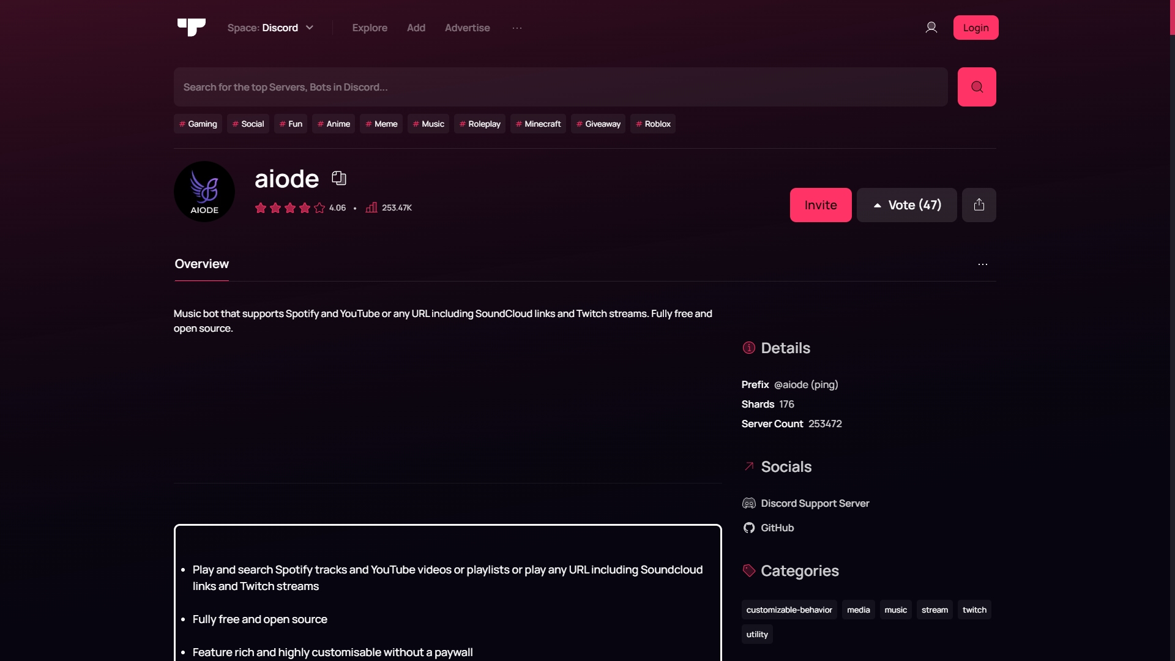
Task: Click the aiode bot avatar
Action: [x=204, y=192]
